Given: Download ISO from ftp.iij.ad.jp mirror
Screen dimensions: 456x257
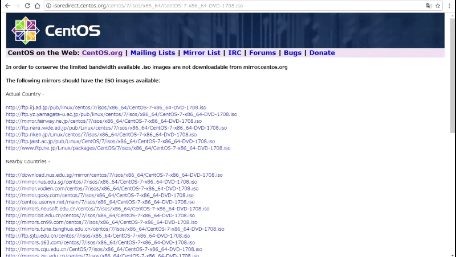Looking at the screenshot, I should pyautogui.click(x=106, y=107).
